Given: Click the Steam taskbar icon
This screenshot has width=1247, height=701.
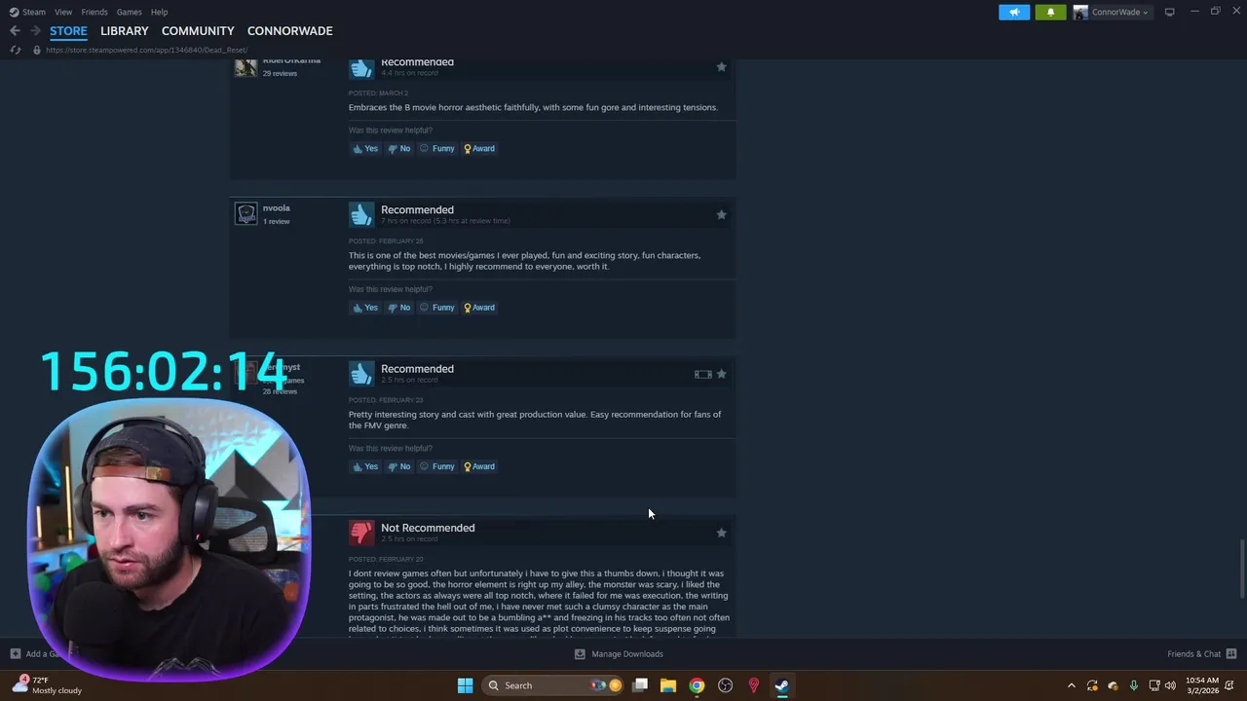Looking at the screenshot, I should pyautogui.click(x=781, y=685).
